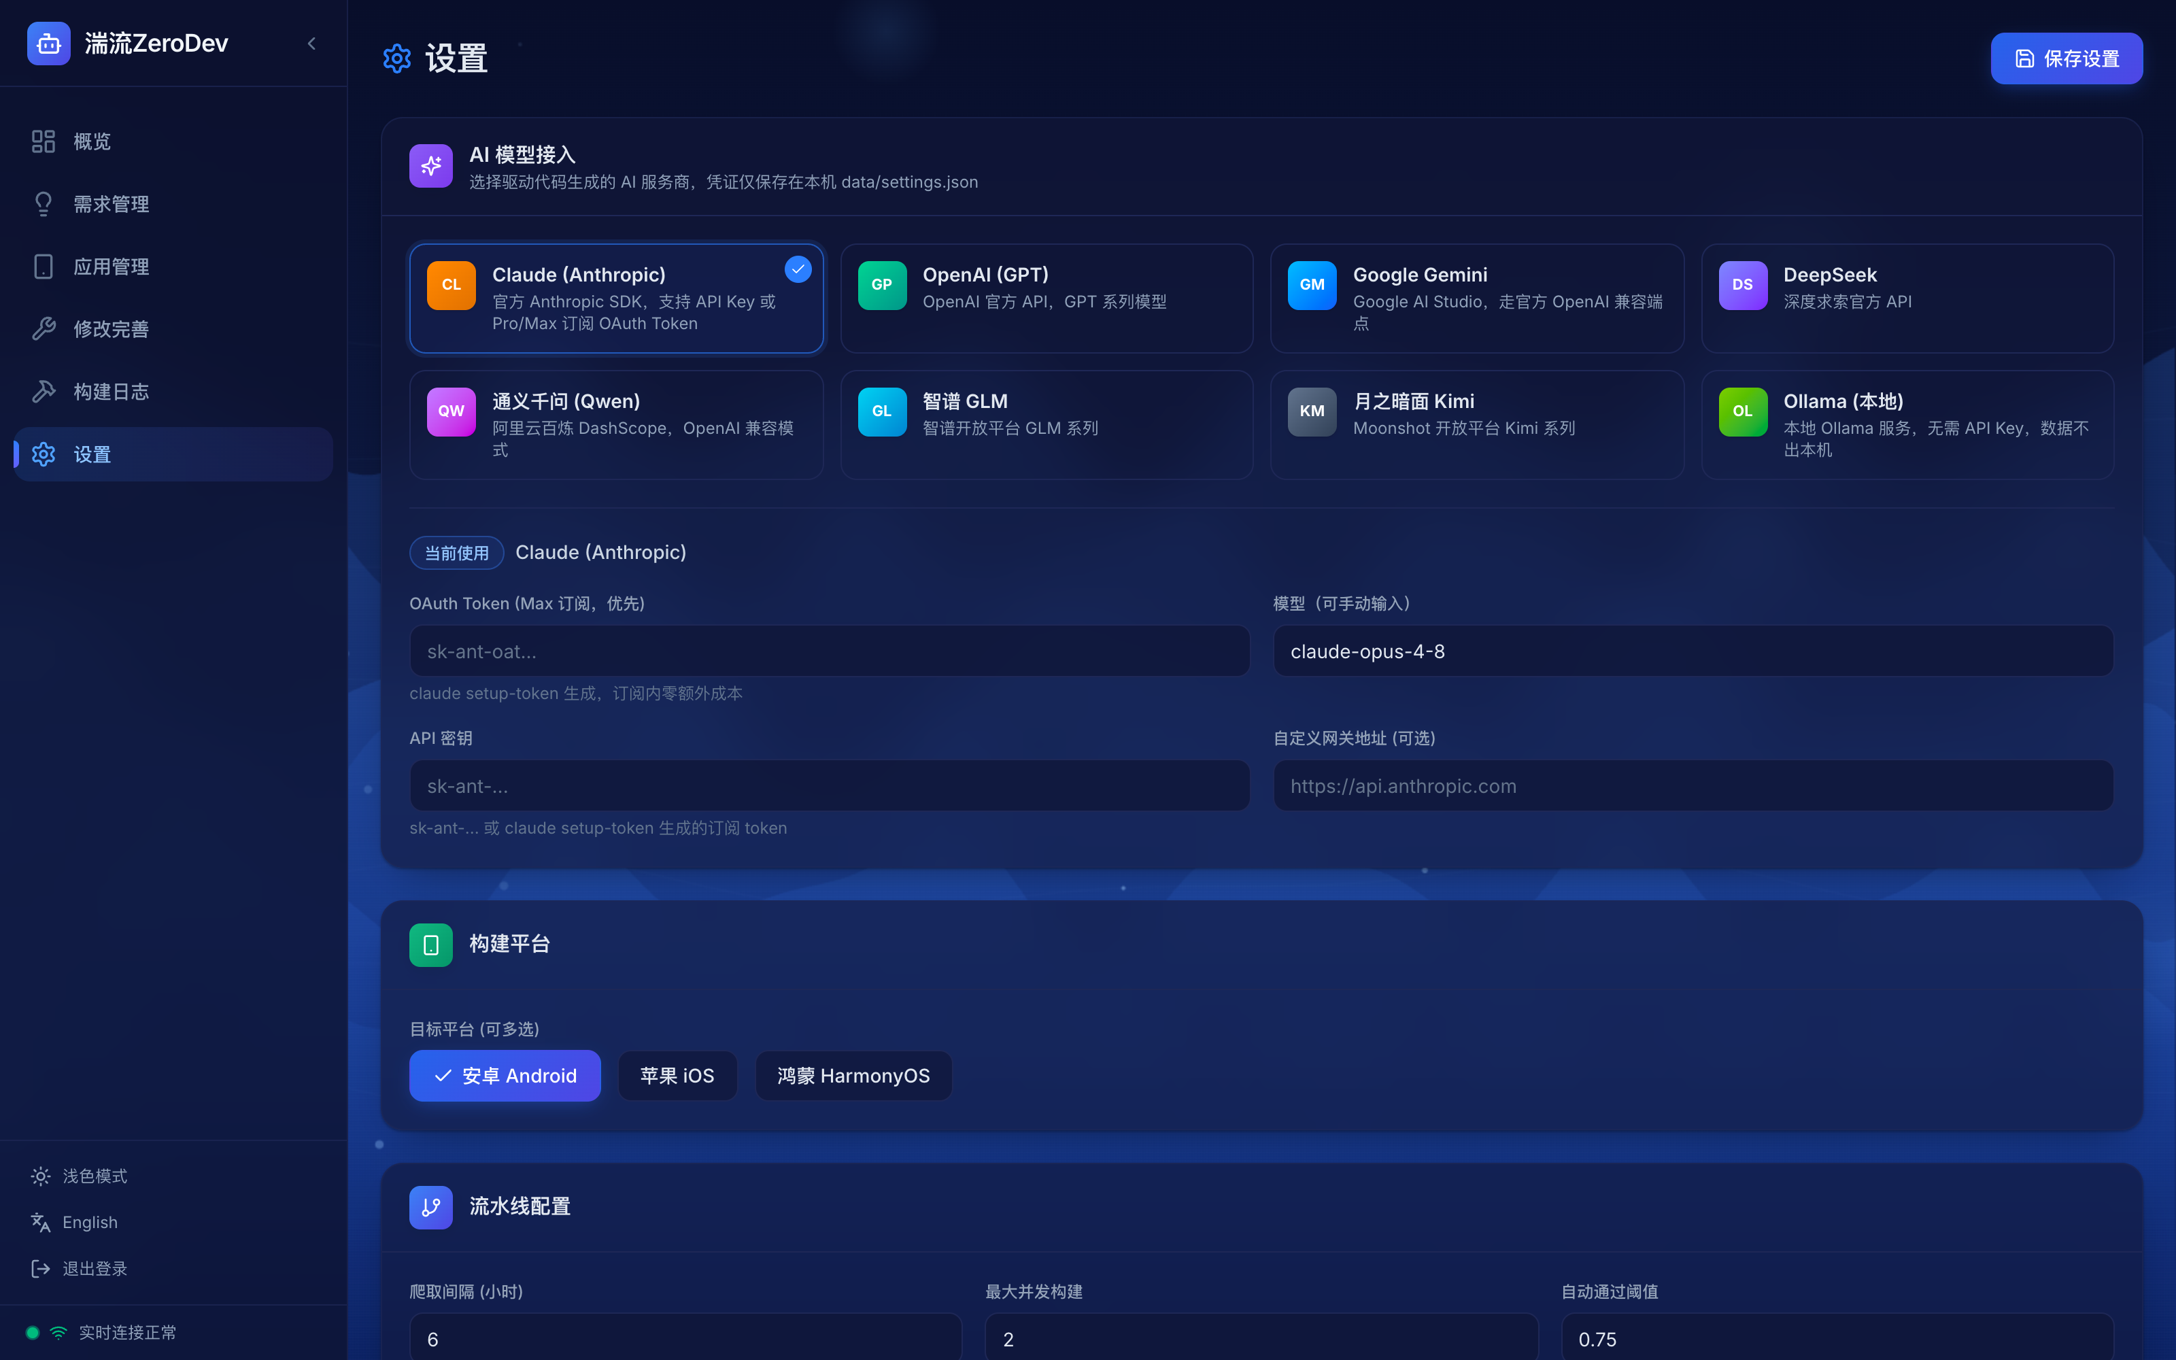Click the 爬取间隔 field showing 6
This screenshot has height=1360, width=2176.
(685, 1338)
